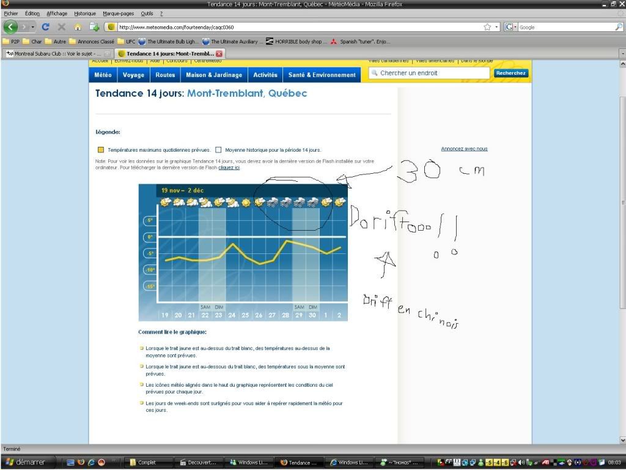Click the URL address bar field

pos(300,27)
